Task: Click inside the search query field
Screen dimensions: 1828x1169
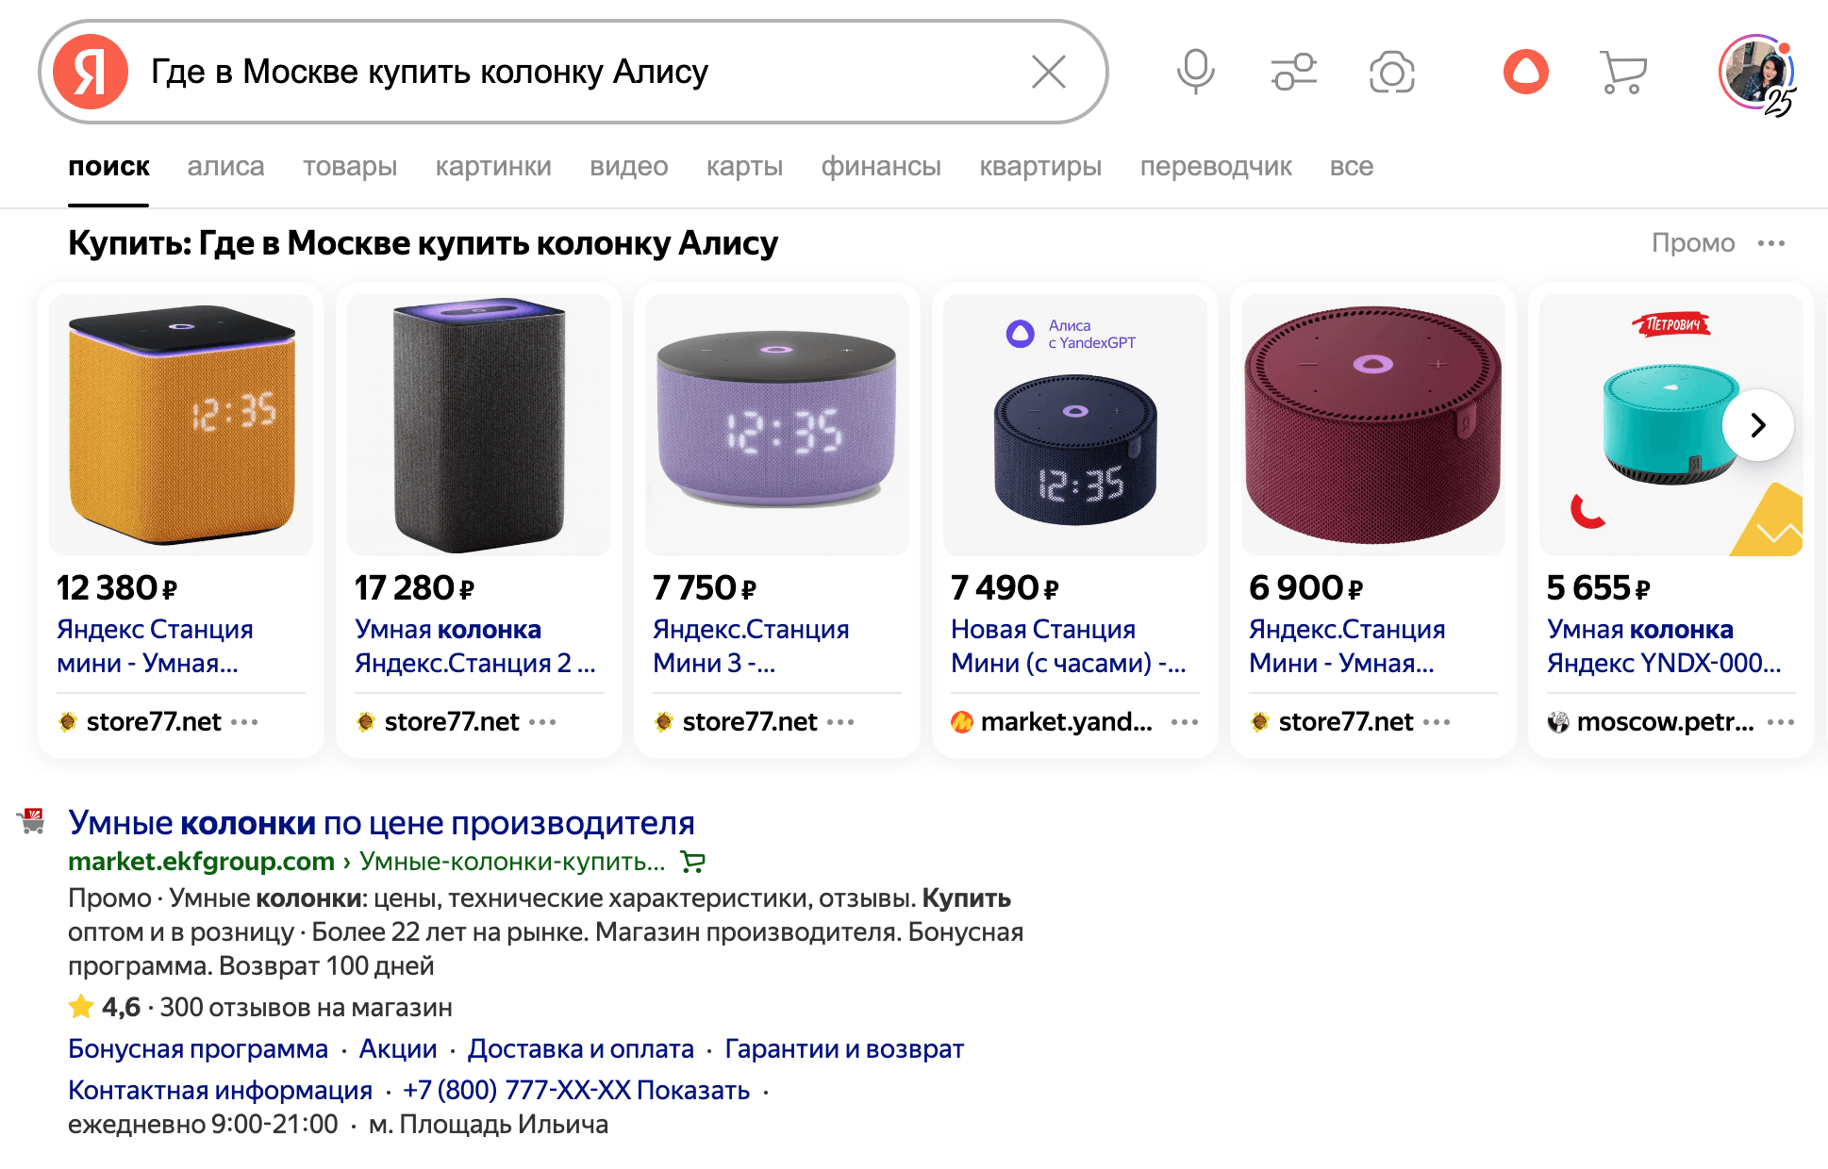Action: tap(566, 72)
